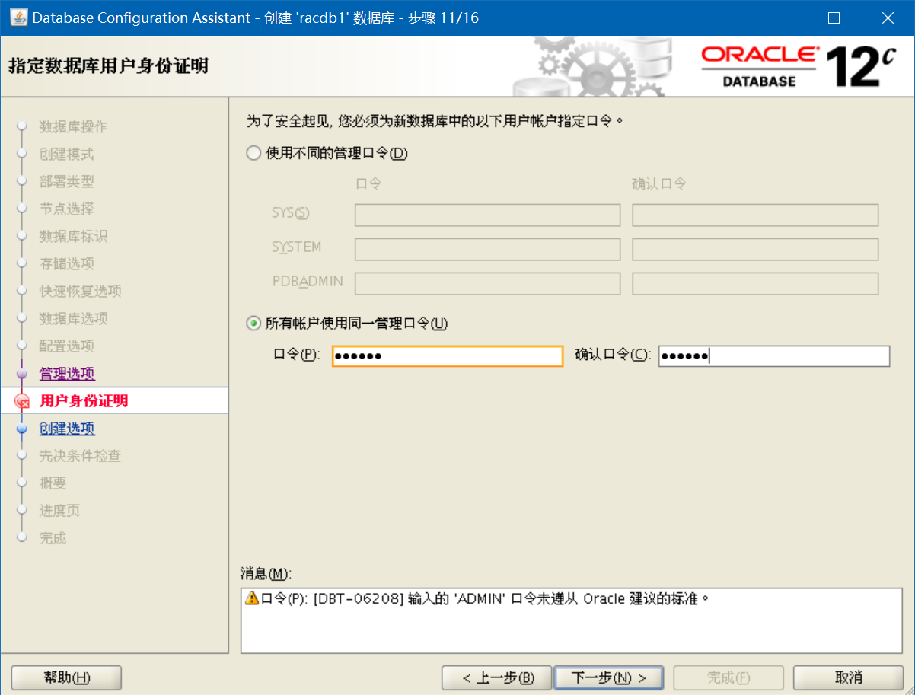Click the 帮助(H) button
The image size is (915, 695).
(67, 677)
